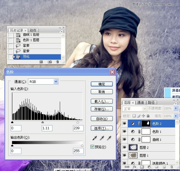This screenshot has width=180, height=171.
Task: Delete layer trash icon in Layers panel
Action: click(171, 167)
